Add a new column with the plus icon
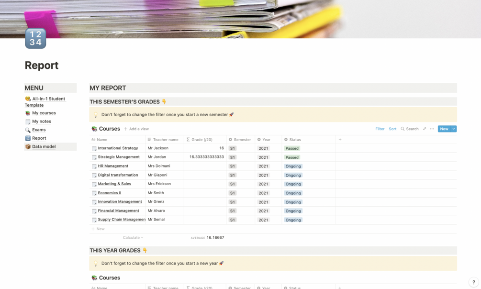The image size is (481, 289). [340, 140]
